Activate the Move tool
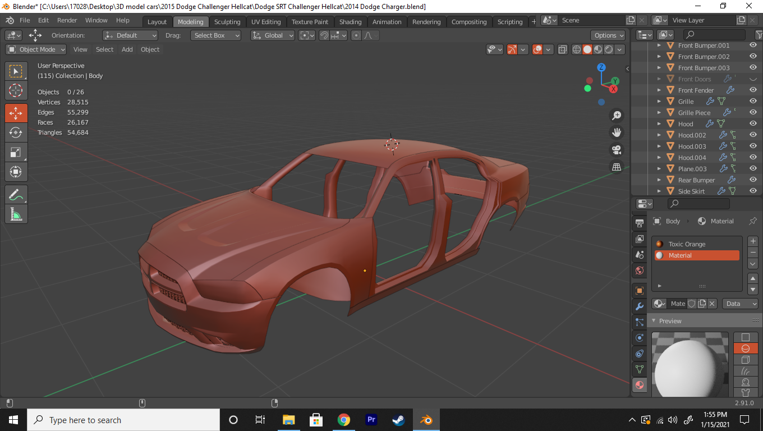The width and height of the screenshot is (763, 431). click(16, 113)
